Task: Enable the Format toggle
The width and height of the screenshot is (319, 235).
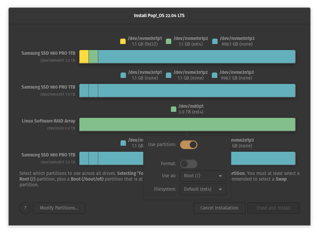Action: click(188, 163)
